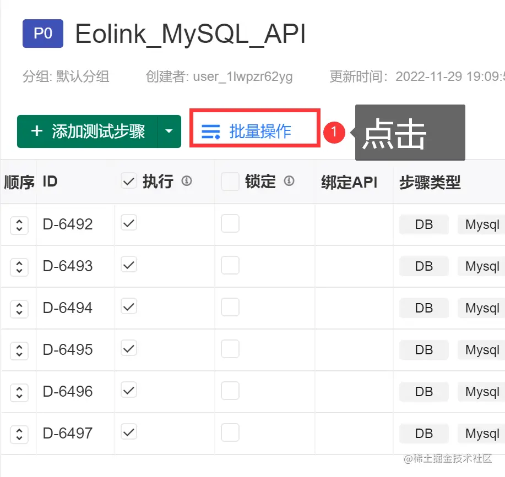The width and height of the screenshot is (505, 477).
Task: Click the reorder arrows for D-6492
Action: (19, 225)
